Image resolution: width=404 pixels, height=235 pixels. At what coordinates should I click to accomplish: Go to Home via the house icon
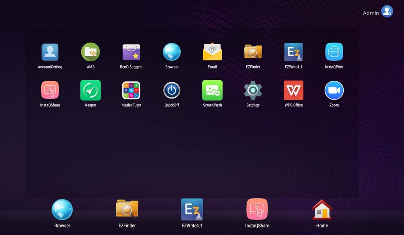[x=322, y=209]
